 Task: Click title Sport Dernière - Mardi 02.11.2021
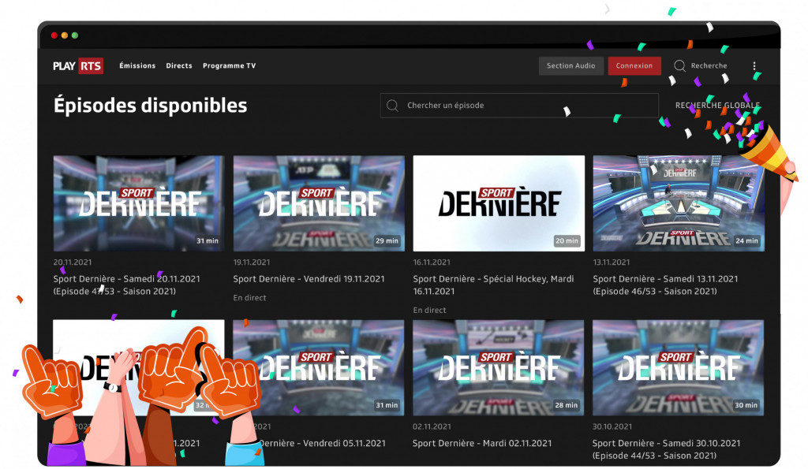tap(482, 443)
